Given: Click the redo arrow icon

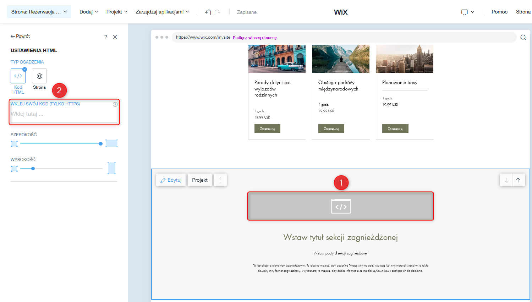Looking at the screenshot, I should pos(218,12).
